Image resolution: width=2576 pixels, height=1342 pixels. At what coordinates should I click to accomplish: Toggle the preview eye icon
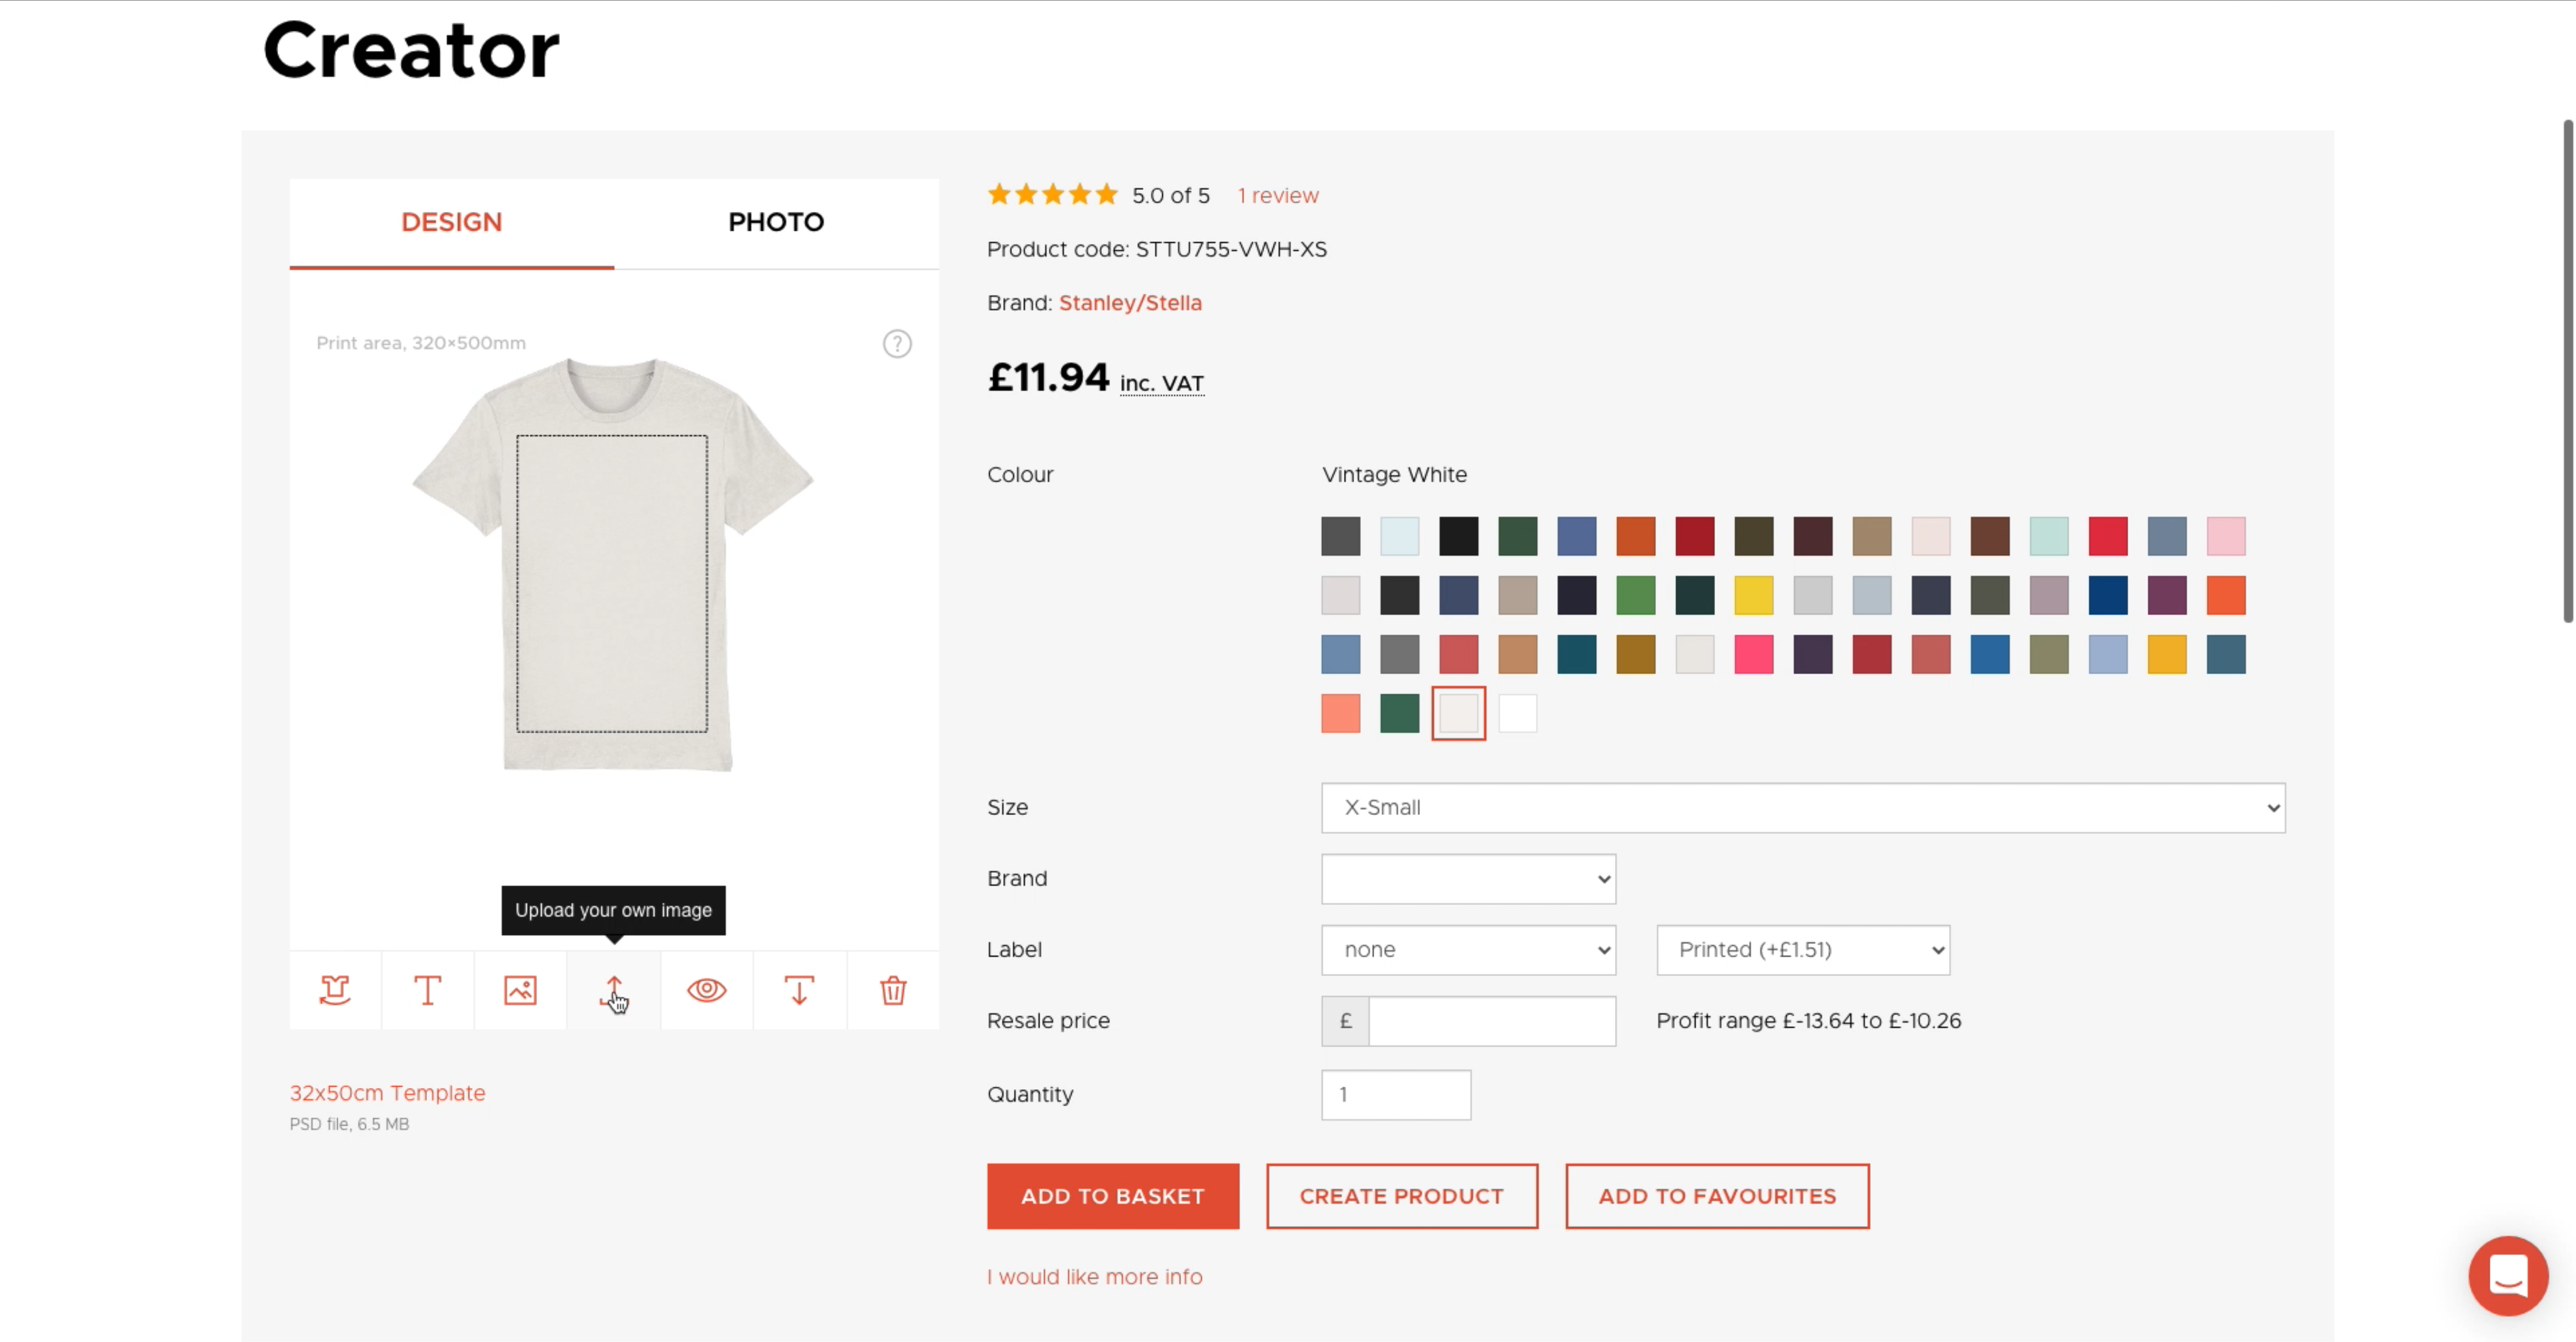[706, 990]
